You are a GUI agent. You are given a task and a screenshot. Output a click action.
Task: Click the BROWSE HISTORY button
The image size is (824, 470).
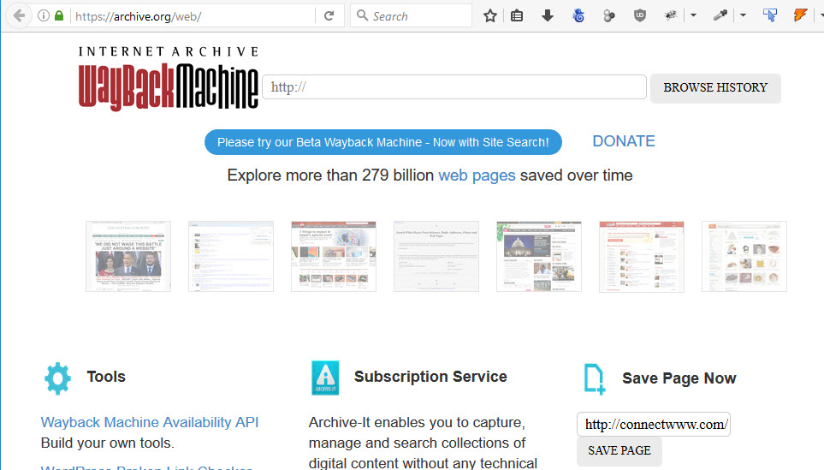(x=715, y=88)
